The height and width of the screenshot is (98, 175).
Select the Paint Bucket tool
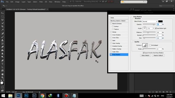point(2,50)
